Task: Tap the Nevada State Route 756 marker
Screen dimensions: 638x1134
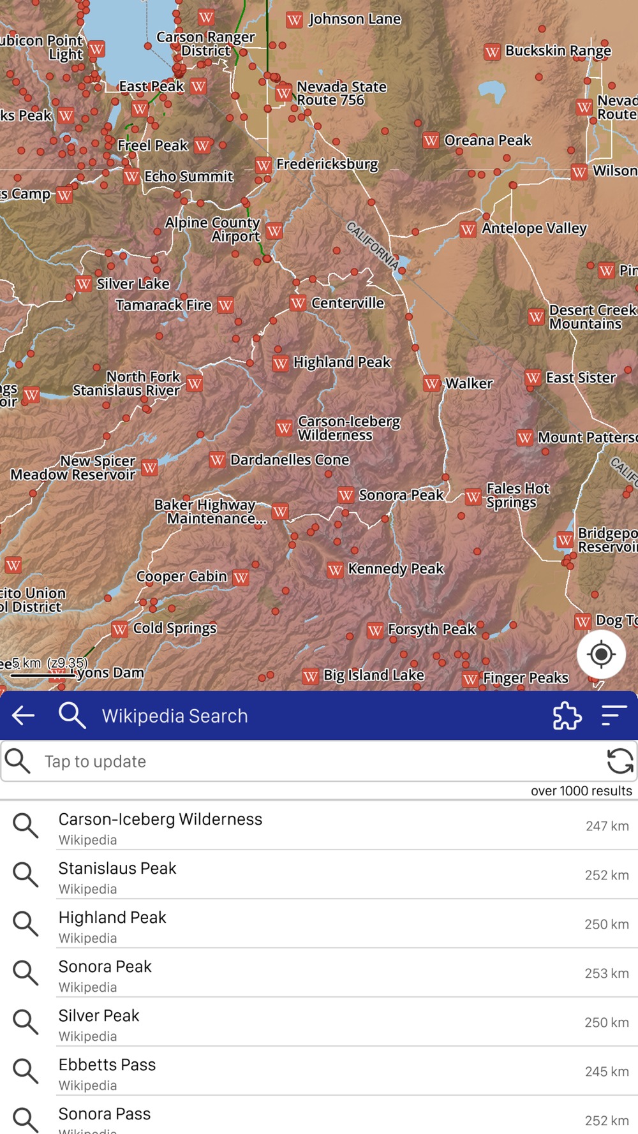Action: tap(283, 93)
